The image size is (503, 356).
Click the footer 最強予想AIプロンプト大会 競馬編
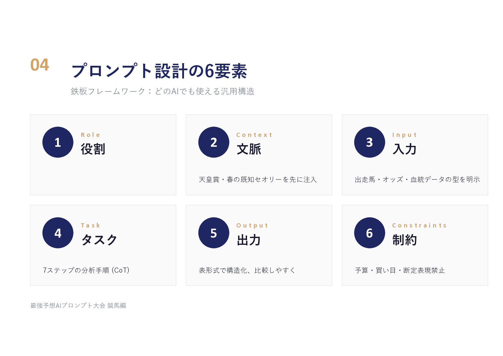pyautogui.click(x=78, y=305)
